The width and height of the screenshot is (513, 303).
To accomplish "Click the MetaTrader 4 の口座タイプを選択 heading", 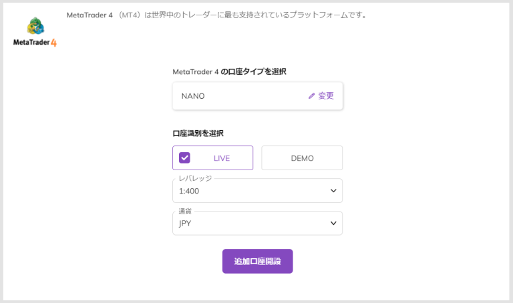I will pos(229,71).
